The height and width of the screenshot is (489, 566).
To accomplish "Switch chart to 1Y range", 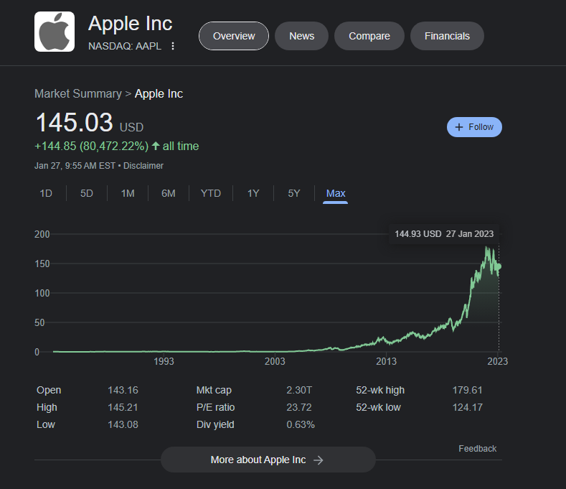I will 253,193.
